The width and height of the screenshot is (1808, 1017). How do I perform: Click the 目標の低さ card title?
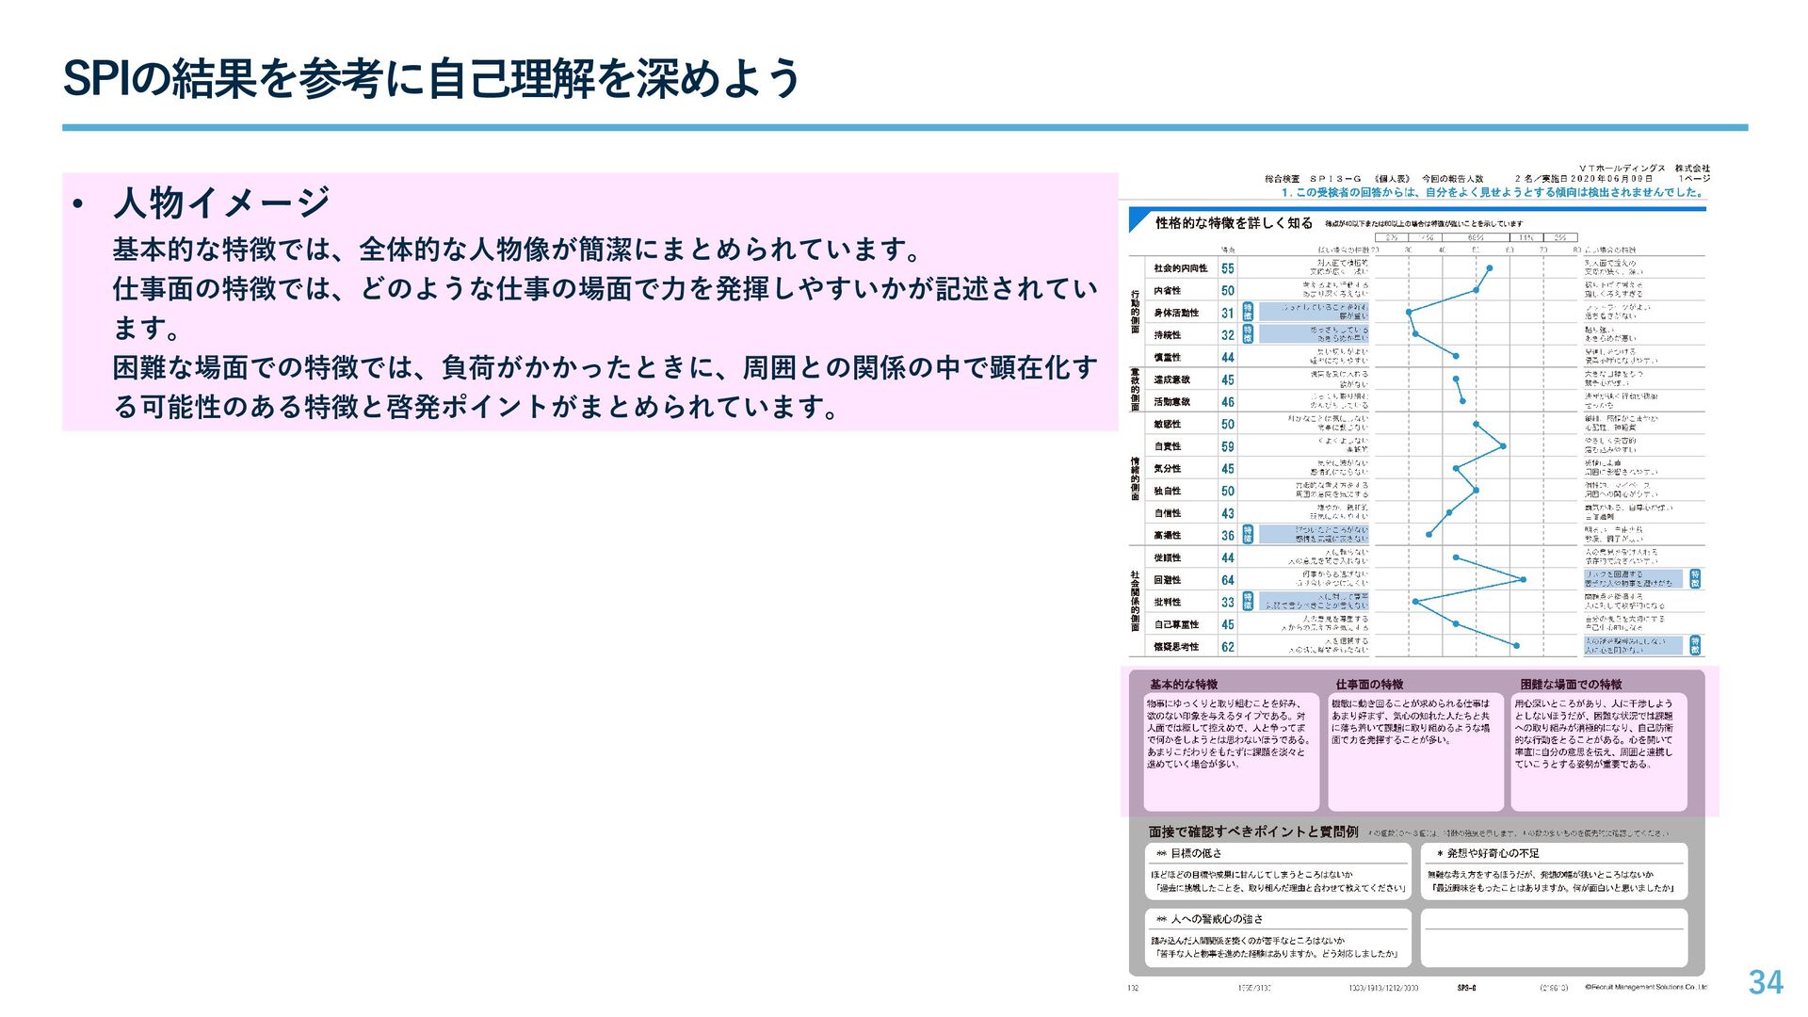click(x=1196, y=853)
